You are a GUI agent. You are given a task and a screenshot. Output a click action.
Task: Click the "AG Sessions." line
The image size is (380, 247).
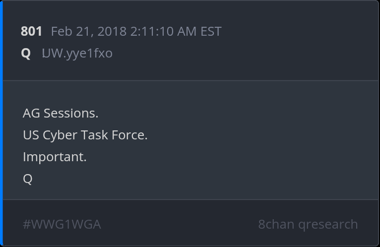click(x=61, y=113)
